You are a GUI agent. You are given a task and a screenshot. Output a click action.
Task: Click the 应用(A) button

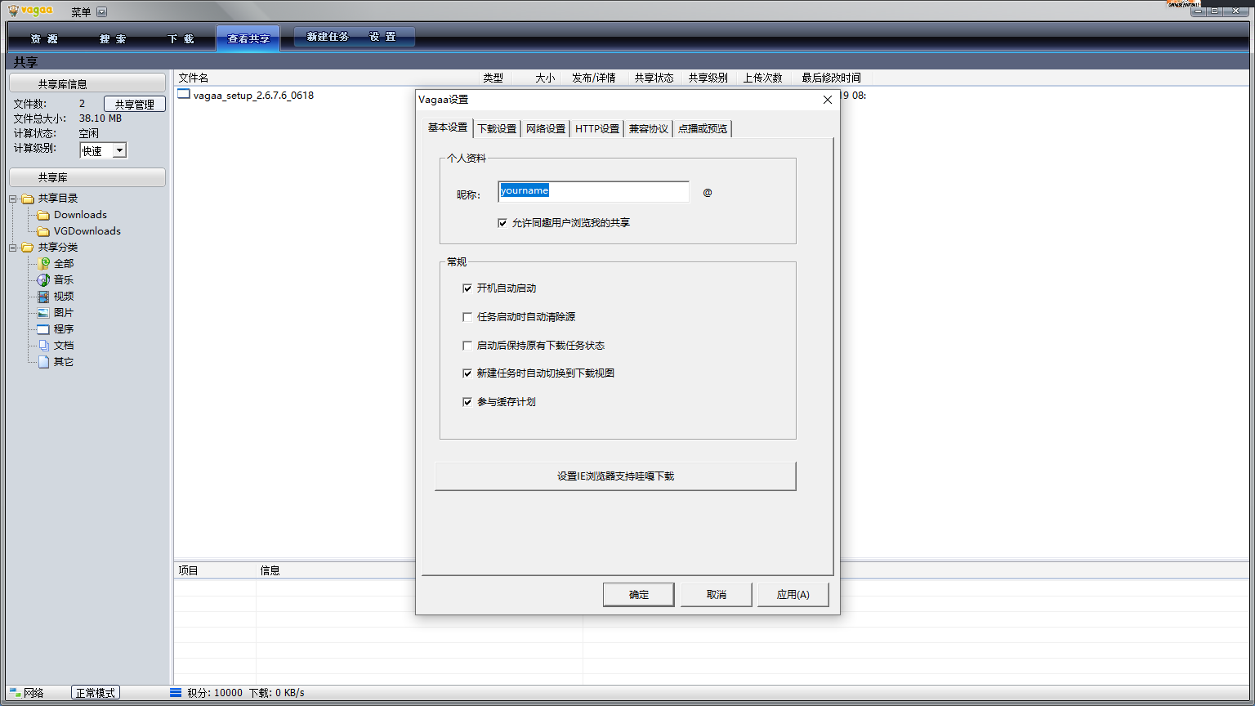click(x=793, y=595)
